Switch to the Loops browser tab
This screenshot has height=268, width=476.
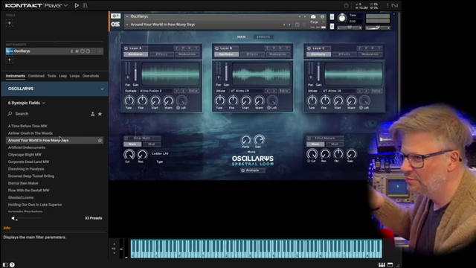click(74, 76)
